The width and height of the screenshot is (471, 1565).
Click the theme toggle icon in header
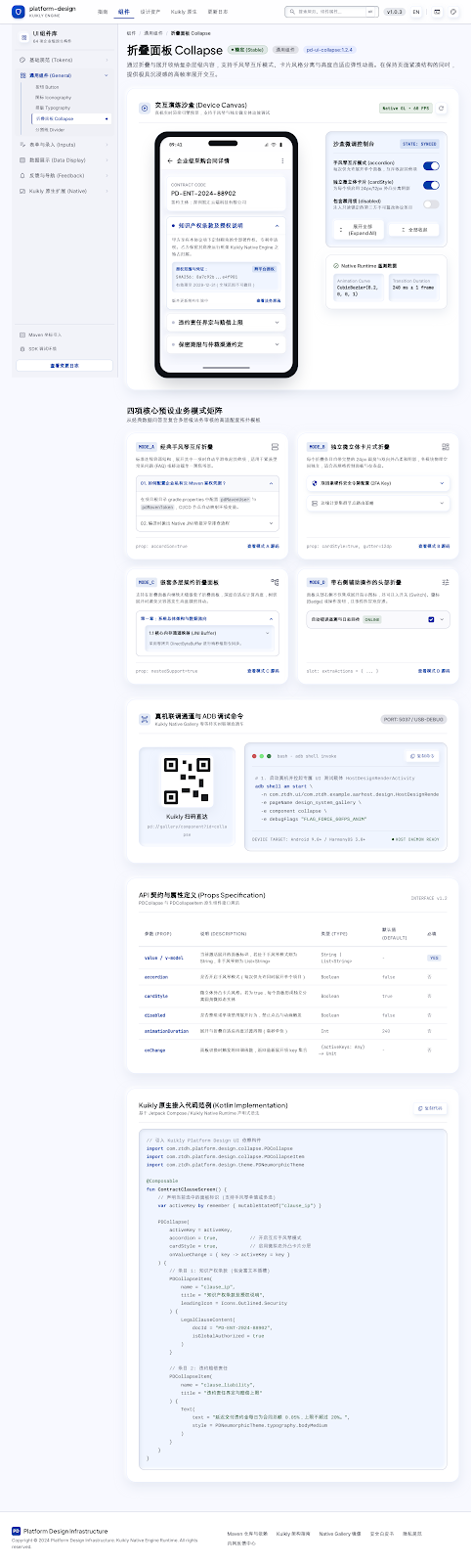click(435, 12)
